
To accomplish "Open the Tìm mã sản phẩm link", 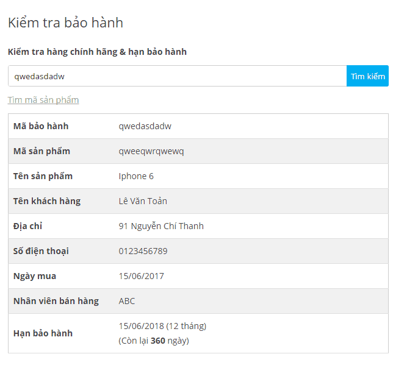I will pos(43,100).
